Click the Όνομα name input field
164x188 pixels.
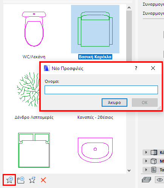[101, 90]
